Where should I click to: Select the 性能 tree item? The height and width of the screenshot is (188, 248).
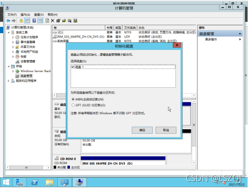click(x=23, y=56)
